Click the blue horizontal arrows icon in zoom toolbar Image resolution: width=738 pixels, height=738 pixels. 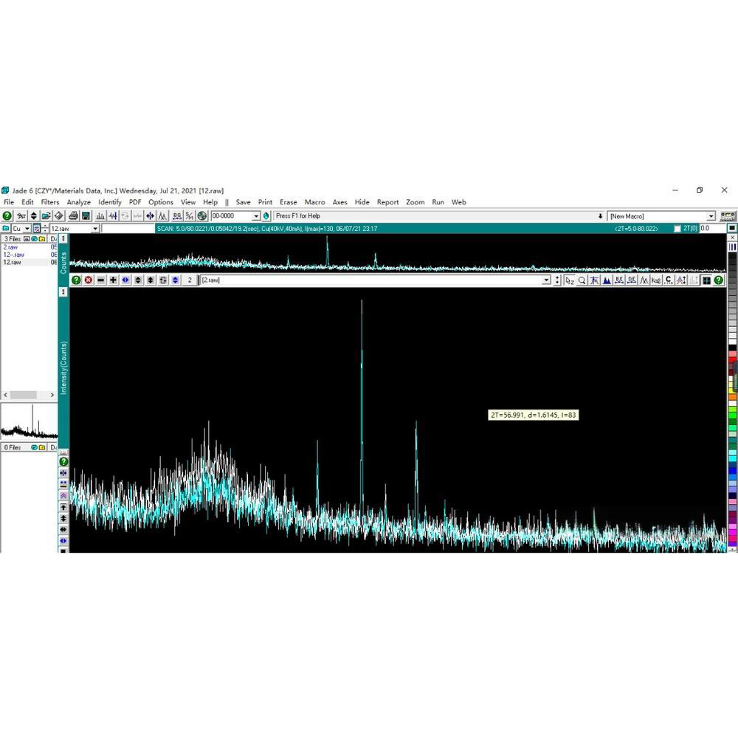tap(125, 280)
